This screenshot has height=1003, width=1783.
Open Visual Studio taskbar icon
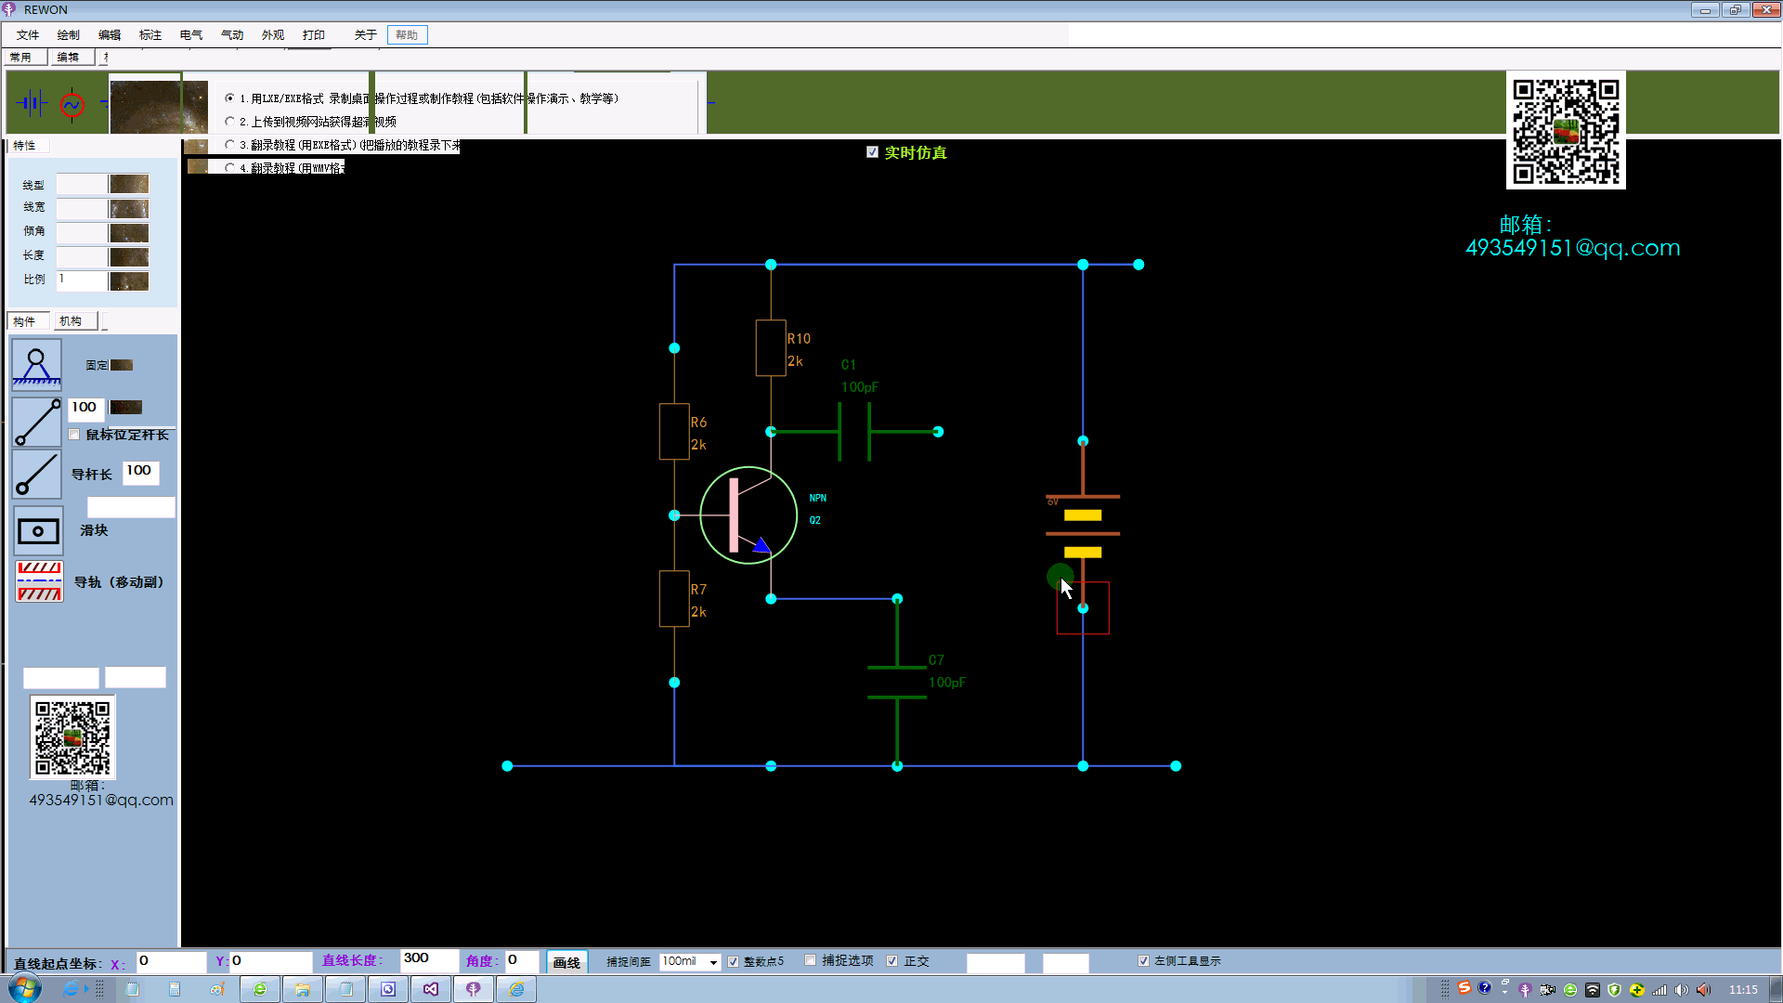point(431,989)
